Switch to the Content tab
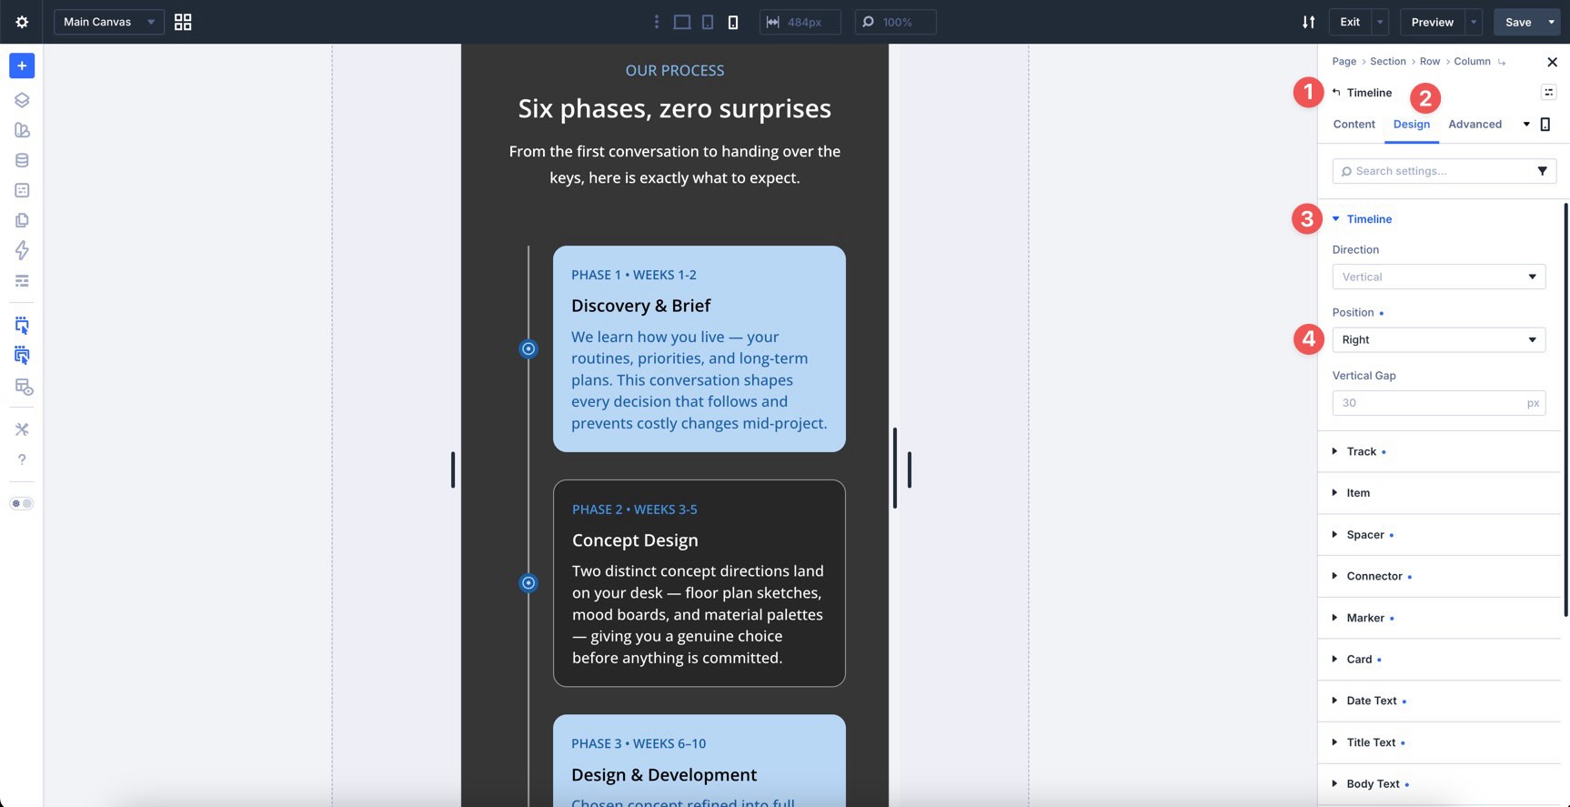This screenshot has width=1570, height=807. (x=1354, y=125)
